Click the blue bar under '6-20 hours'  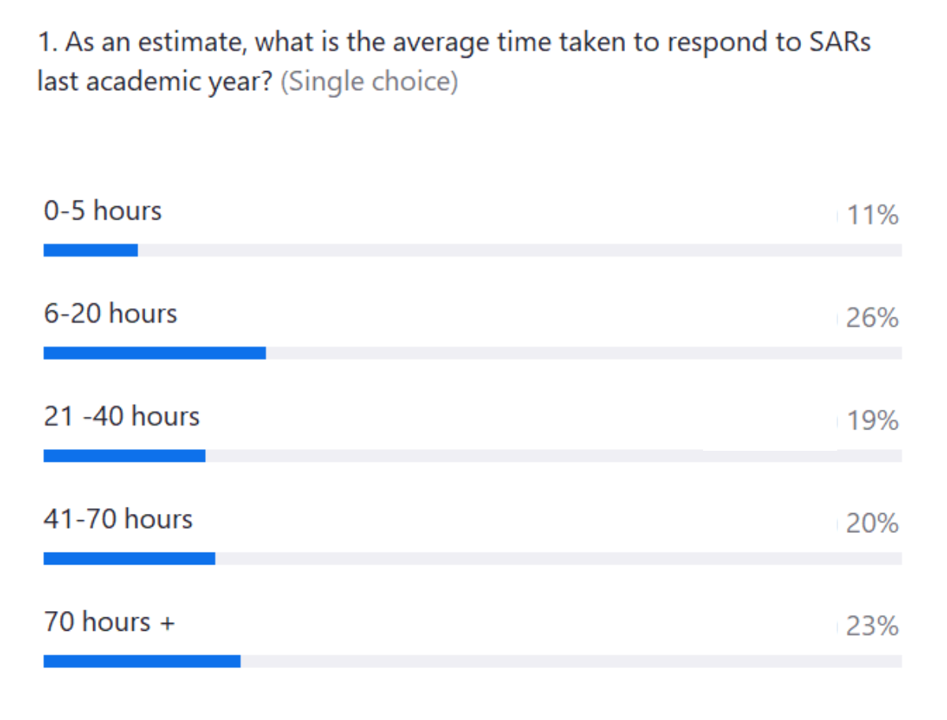click(155, 353)
